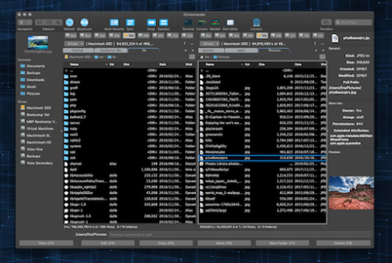Sort left panel by Name column header
This screenshot has height=263, width=392.
pyautogui.click(x=74, y=64)
